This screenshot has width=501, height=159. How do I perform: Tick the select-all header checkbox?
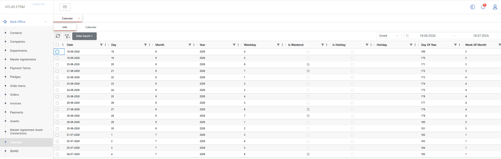(x=57, y=45)
